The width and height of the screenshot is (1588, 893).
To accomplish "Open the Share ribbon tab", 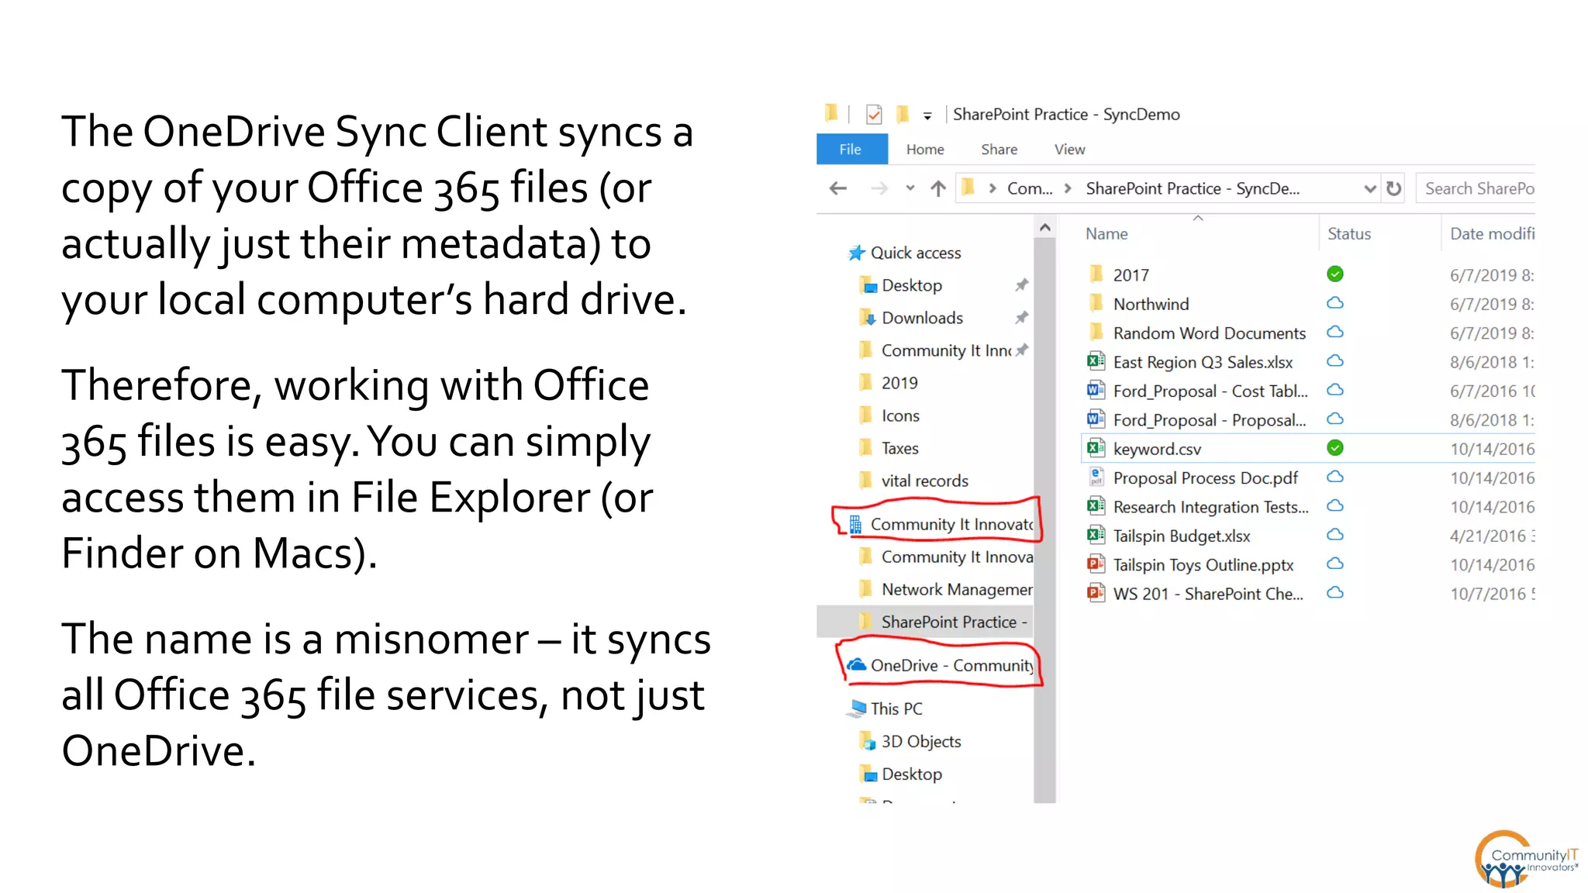I will point(999,149).
